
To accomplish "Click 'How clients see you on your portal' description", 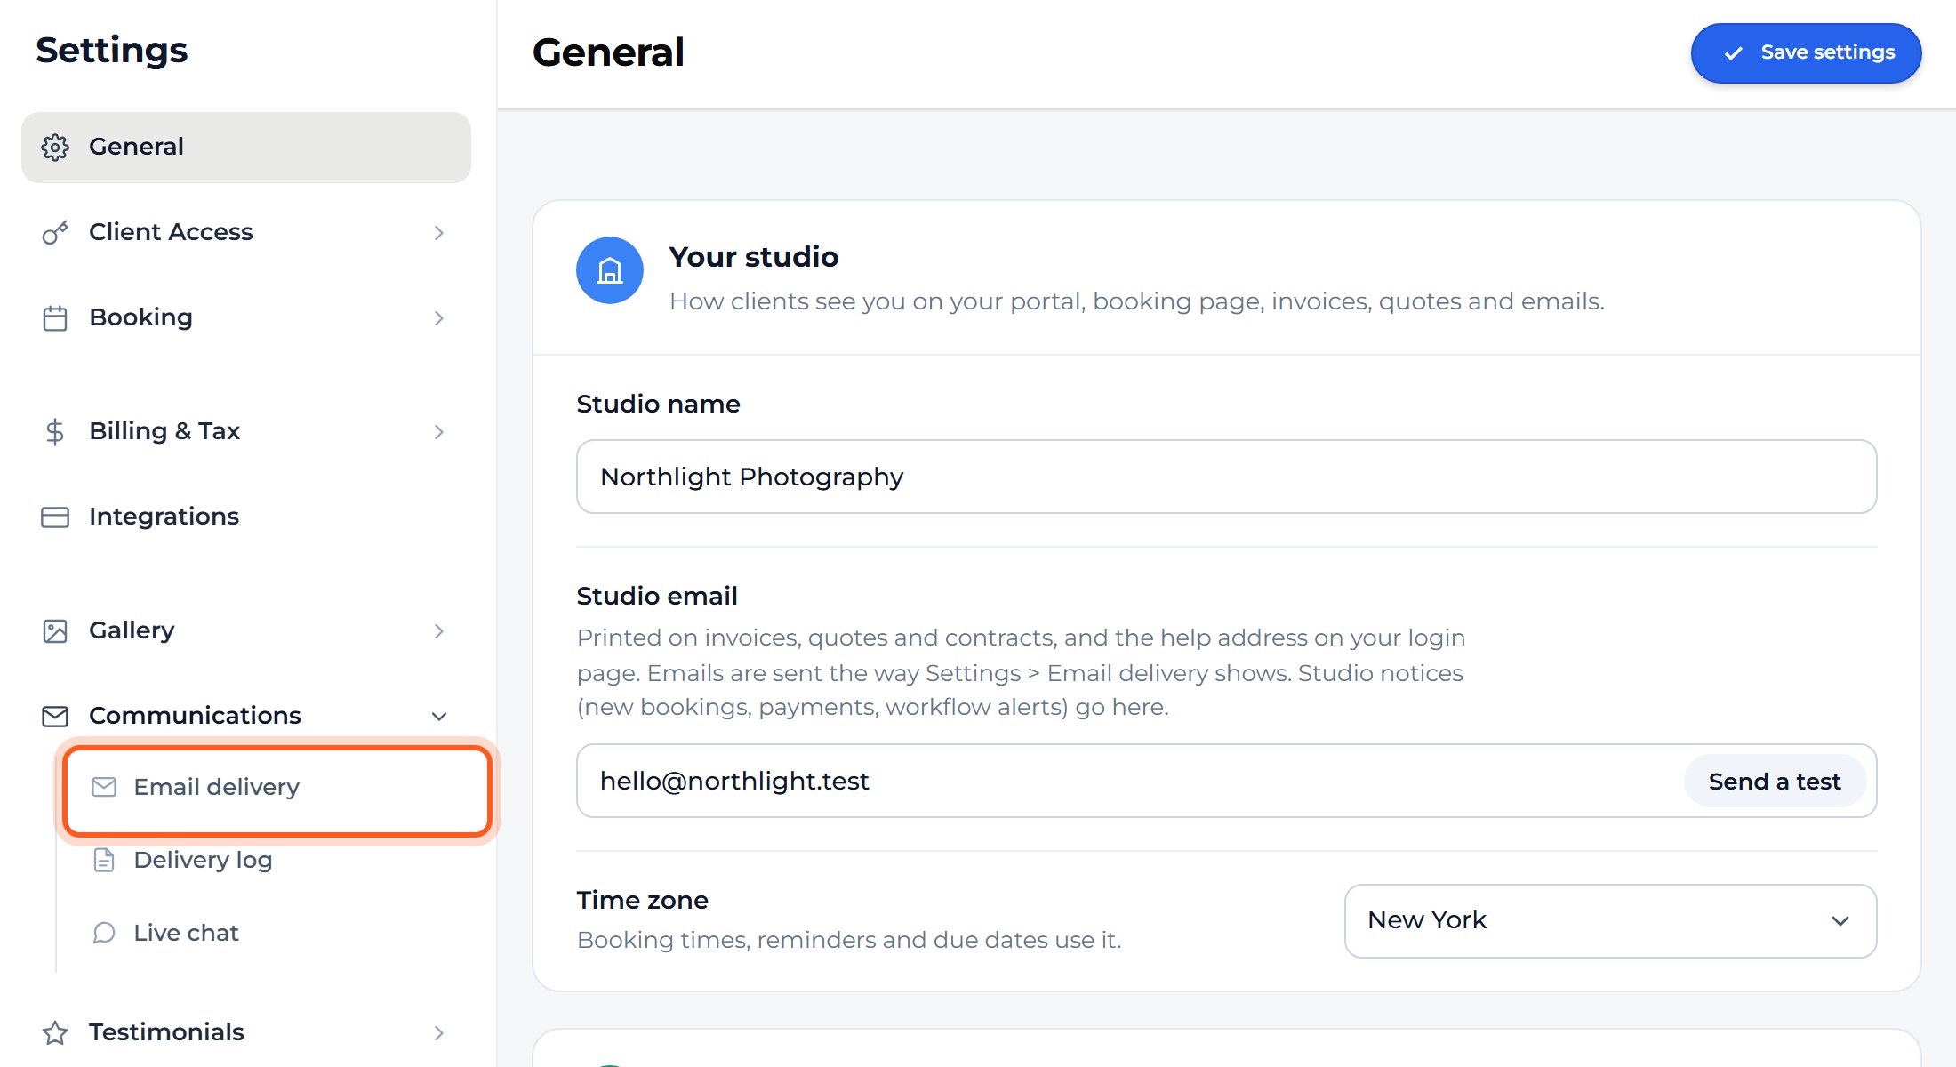I will [x=1137, y=301].
